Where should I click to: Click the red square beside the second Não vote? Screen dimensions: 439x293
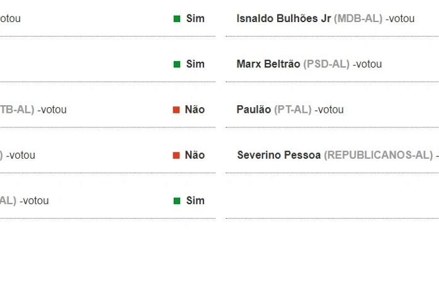[176, 155]
